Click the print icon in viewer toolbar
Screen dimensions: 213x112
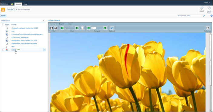(56, 28)
